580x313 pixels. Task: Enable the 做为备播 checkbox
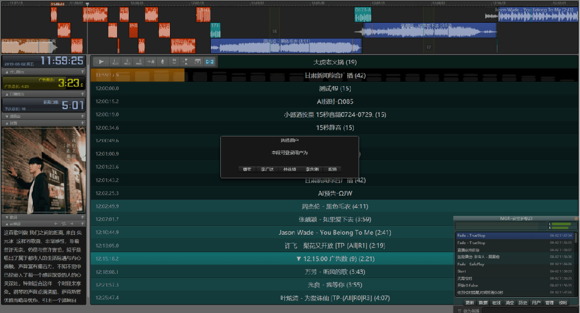point(459,311)
